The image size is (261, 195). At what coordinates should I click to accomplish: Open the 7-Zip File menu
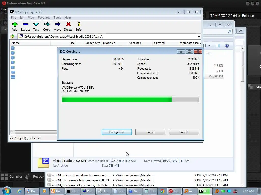14,18
